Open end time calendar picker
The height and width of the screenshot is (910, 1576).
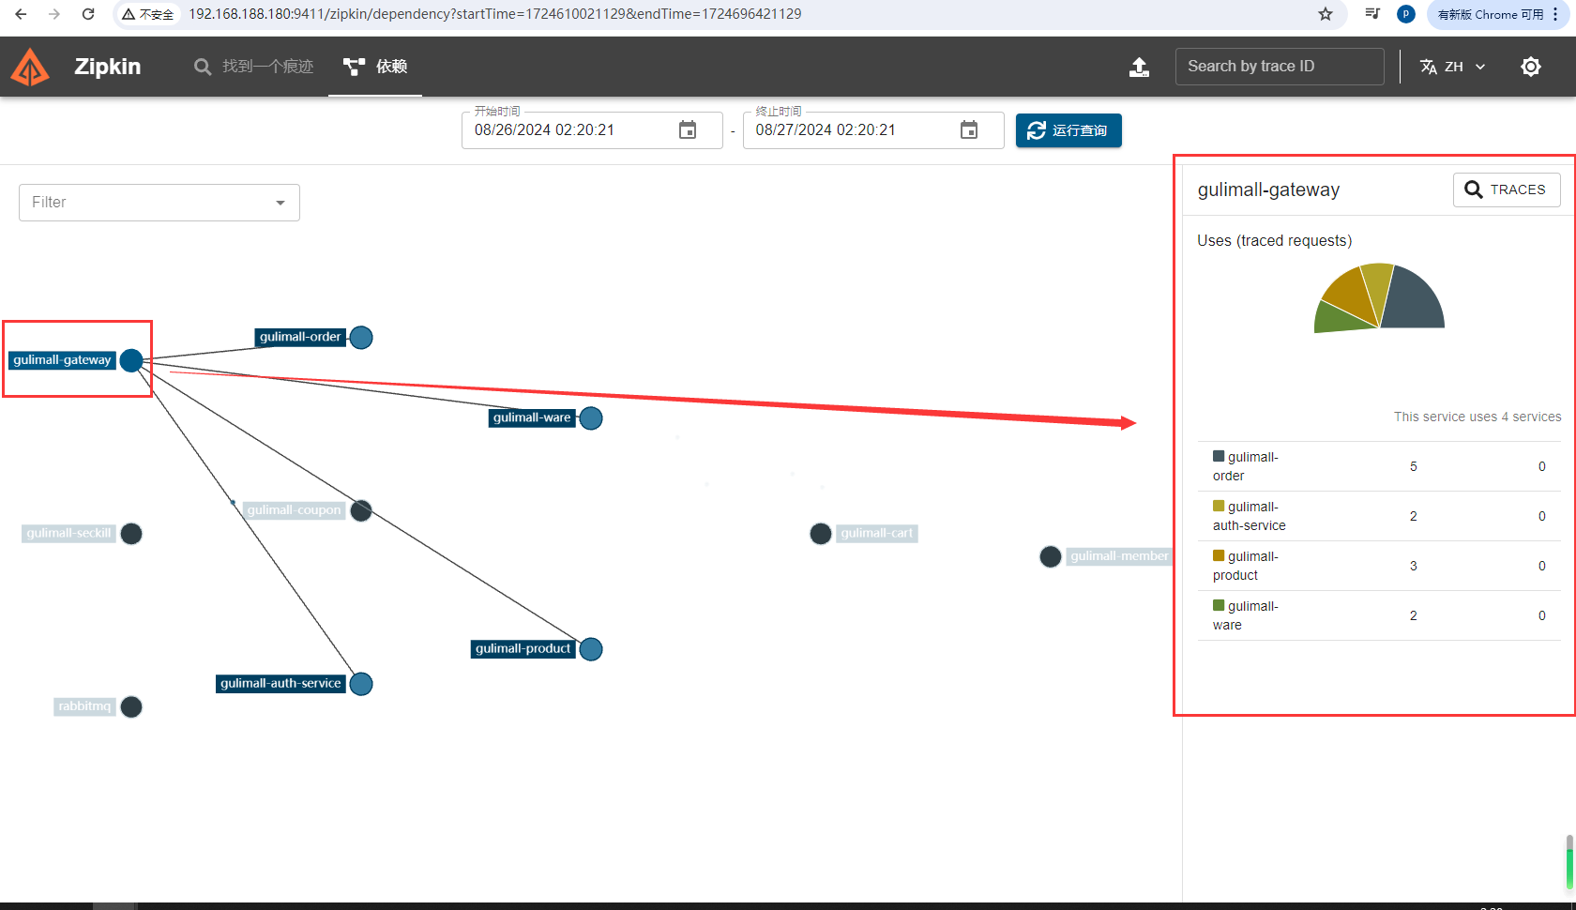click(969, 130)
